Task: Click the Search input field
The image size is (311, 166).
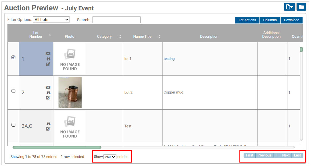Action: pos(116,20)
